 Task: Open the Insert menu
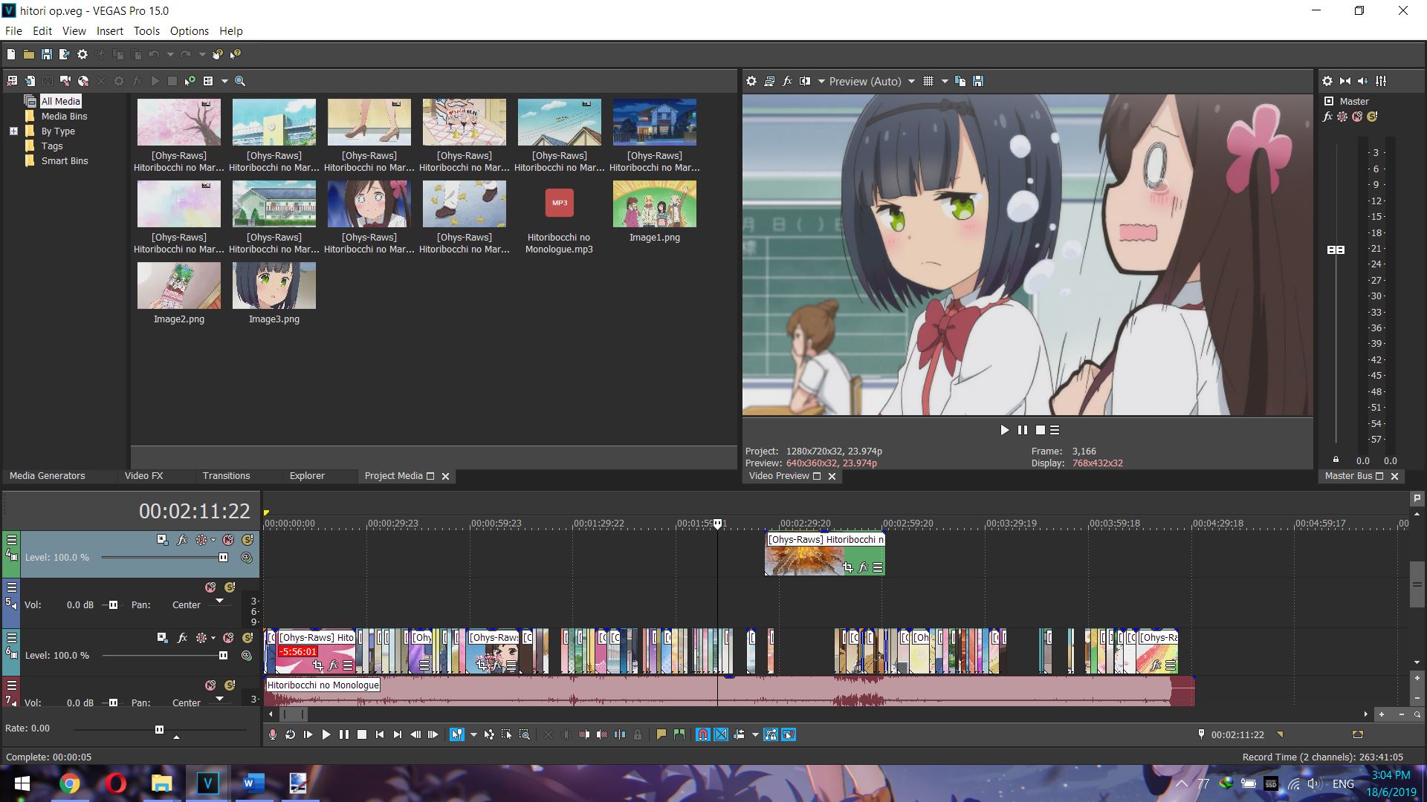click(x=110, y=31)
